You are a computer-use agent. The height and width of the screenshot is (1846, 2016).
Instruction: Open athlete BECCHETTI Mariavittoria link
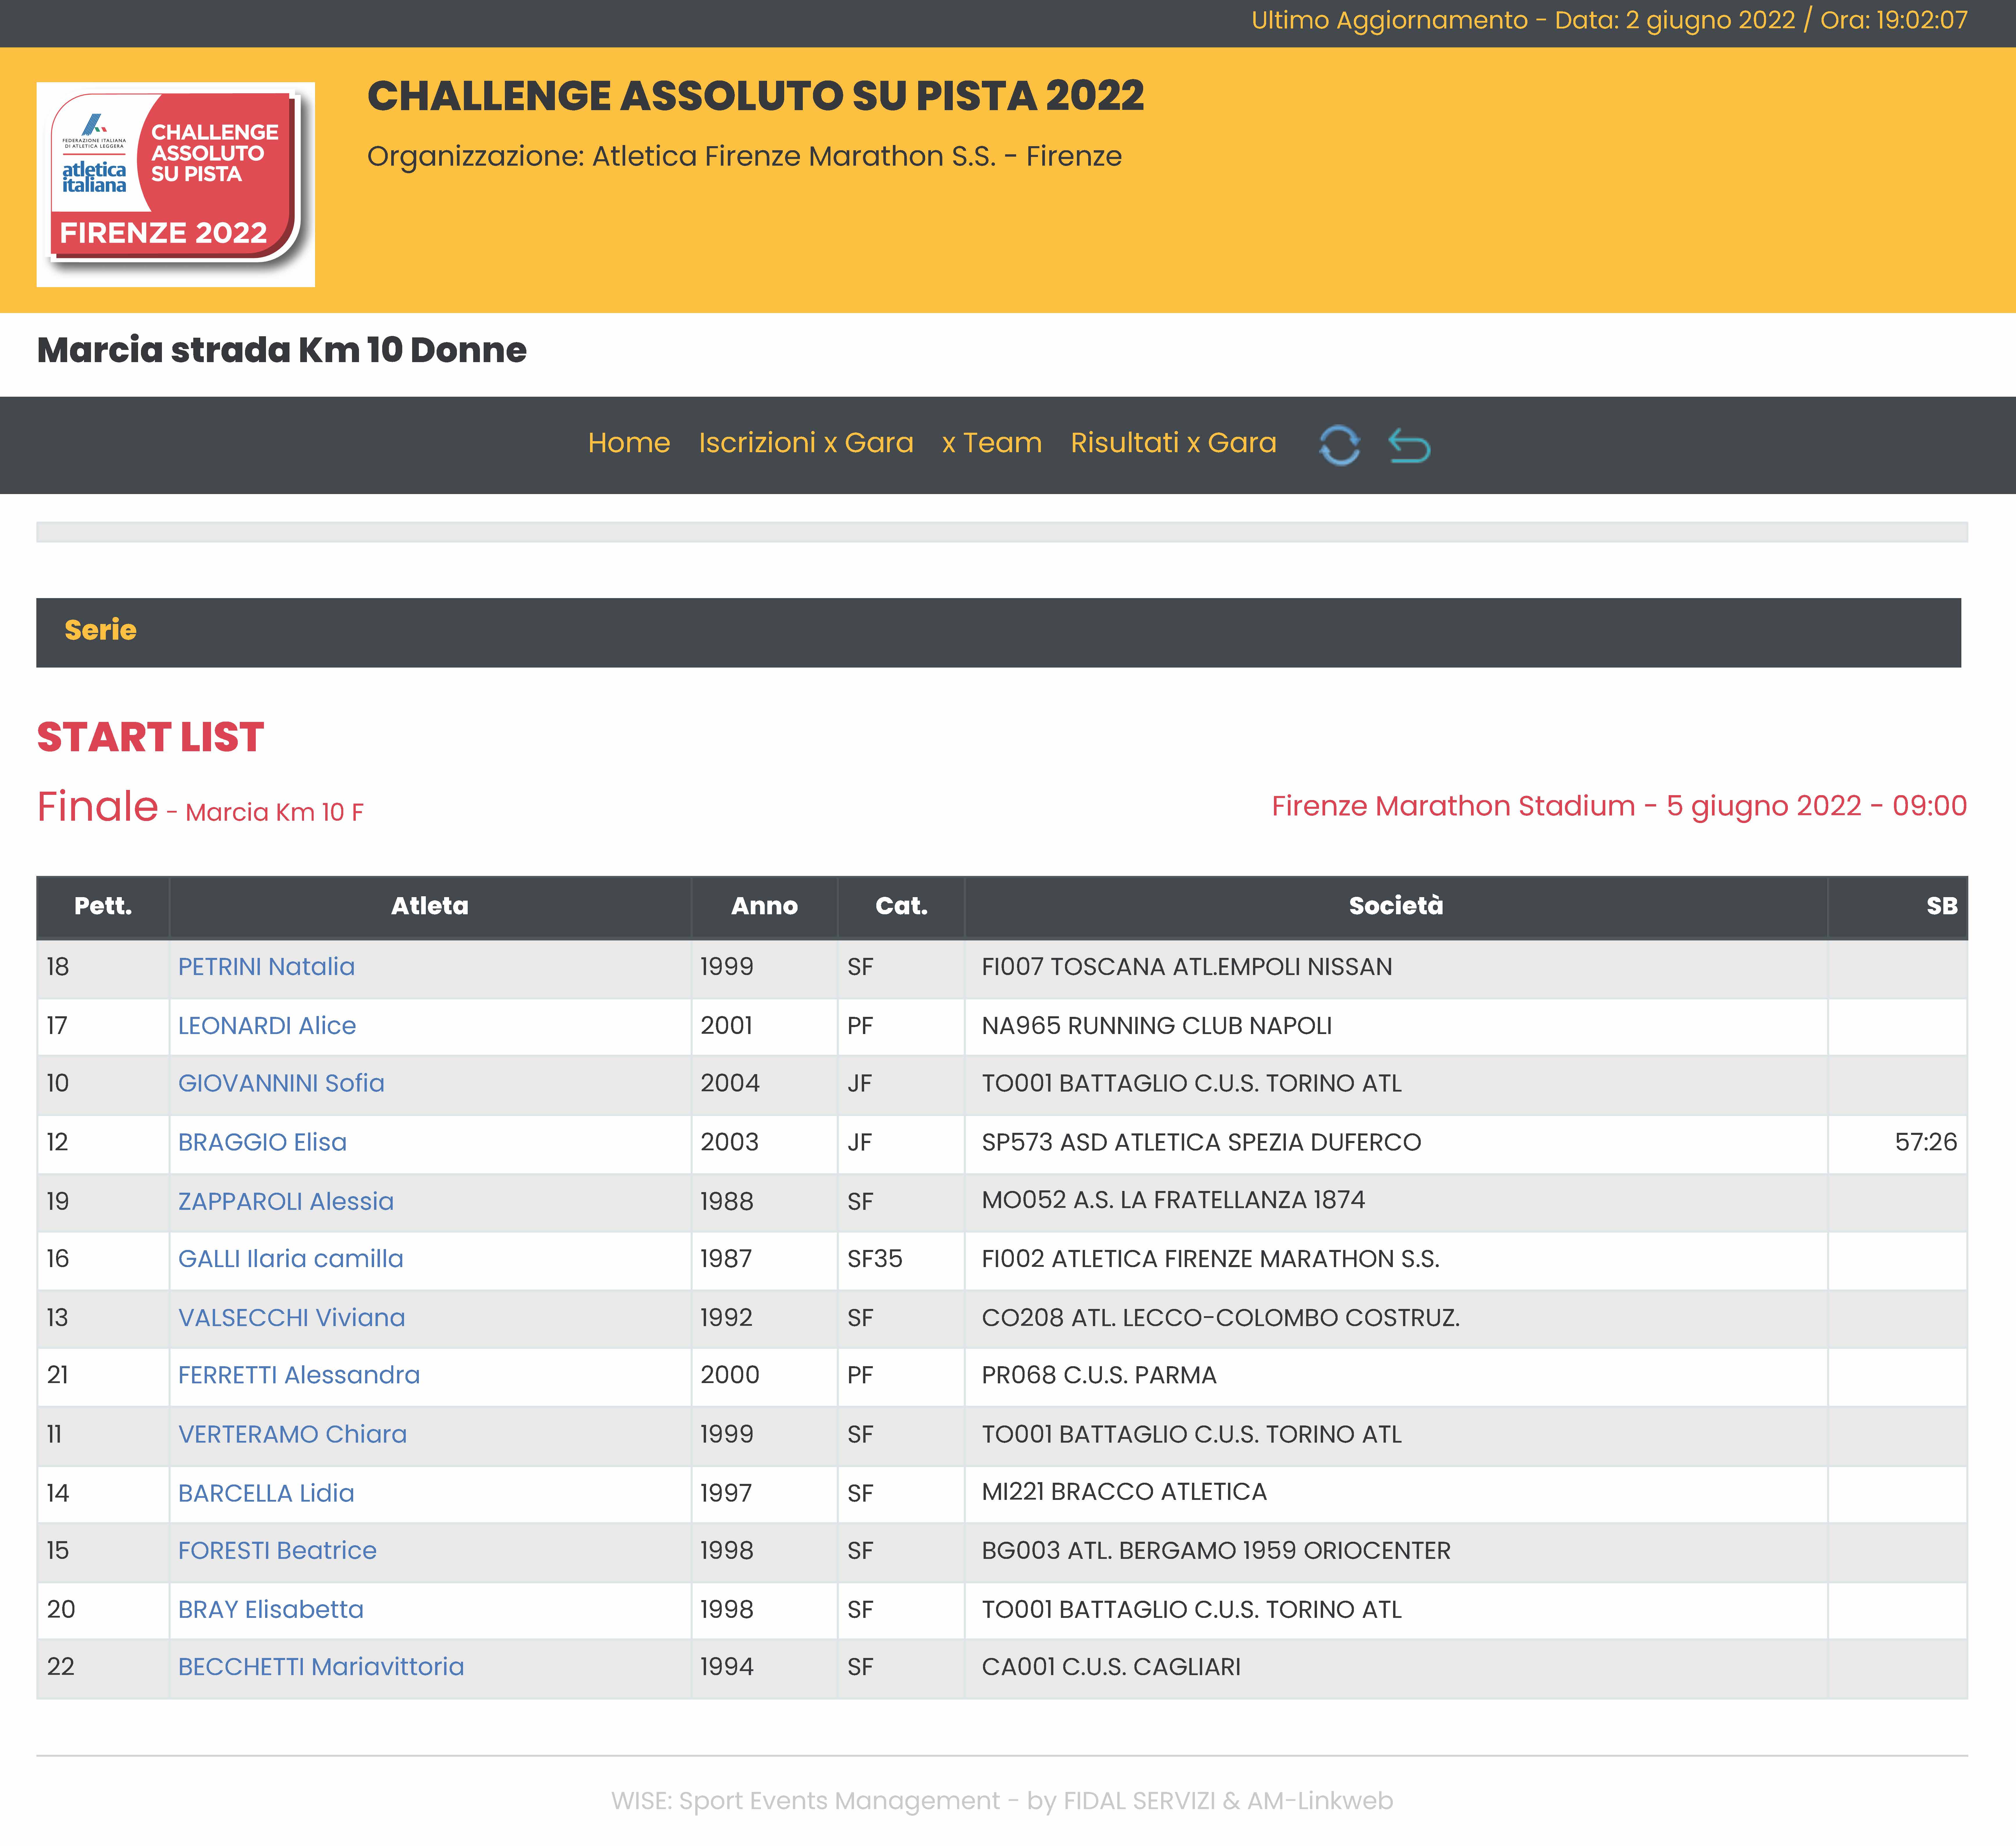pyautogui.click(x=321, y=1667)
